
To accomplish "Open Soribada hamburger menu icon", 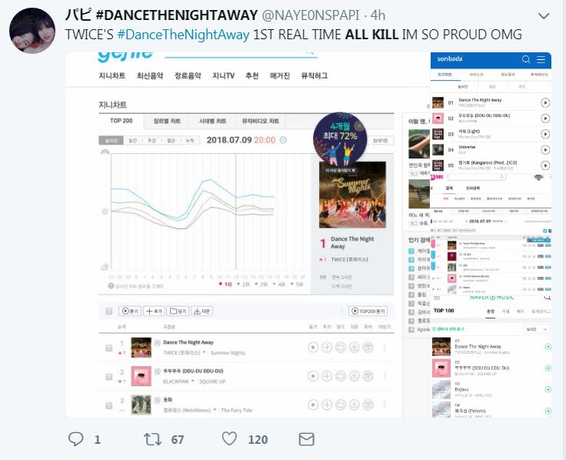I will (x=541, y=59).
